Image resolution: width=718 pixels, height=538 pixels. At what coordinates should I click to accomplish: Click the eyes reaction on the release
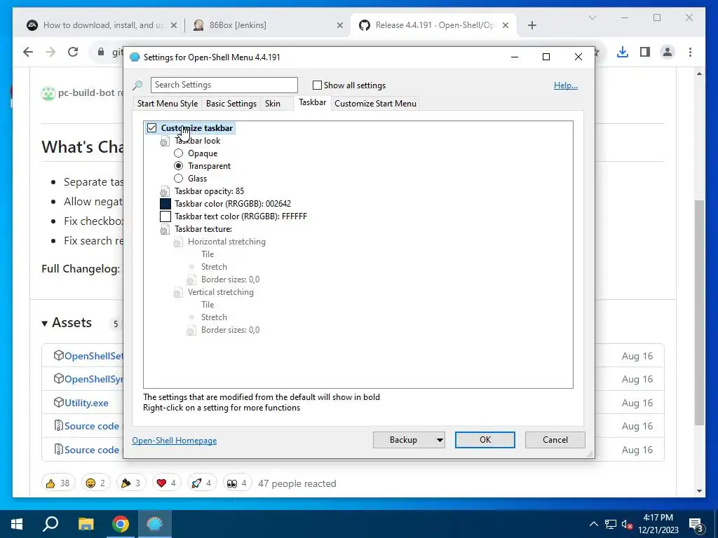237,483
